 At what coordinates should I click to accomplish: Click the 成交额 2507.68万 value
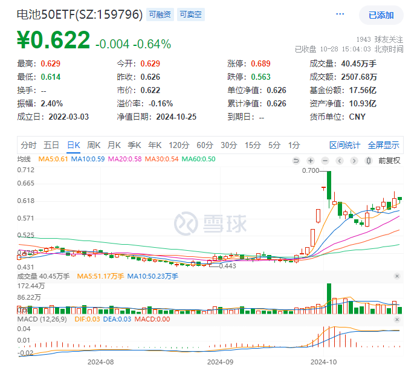(x=359, y=77)
